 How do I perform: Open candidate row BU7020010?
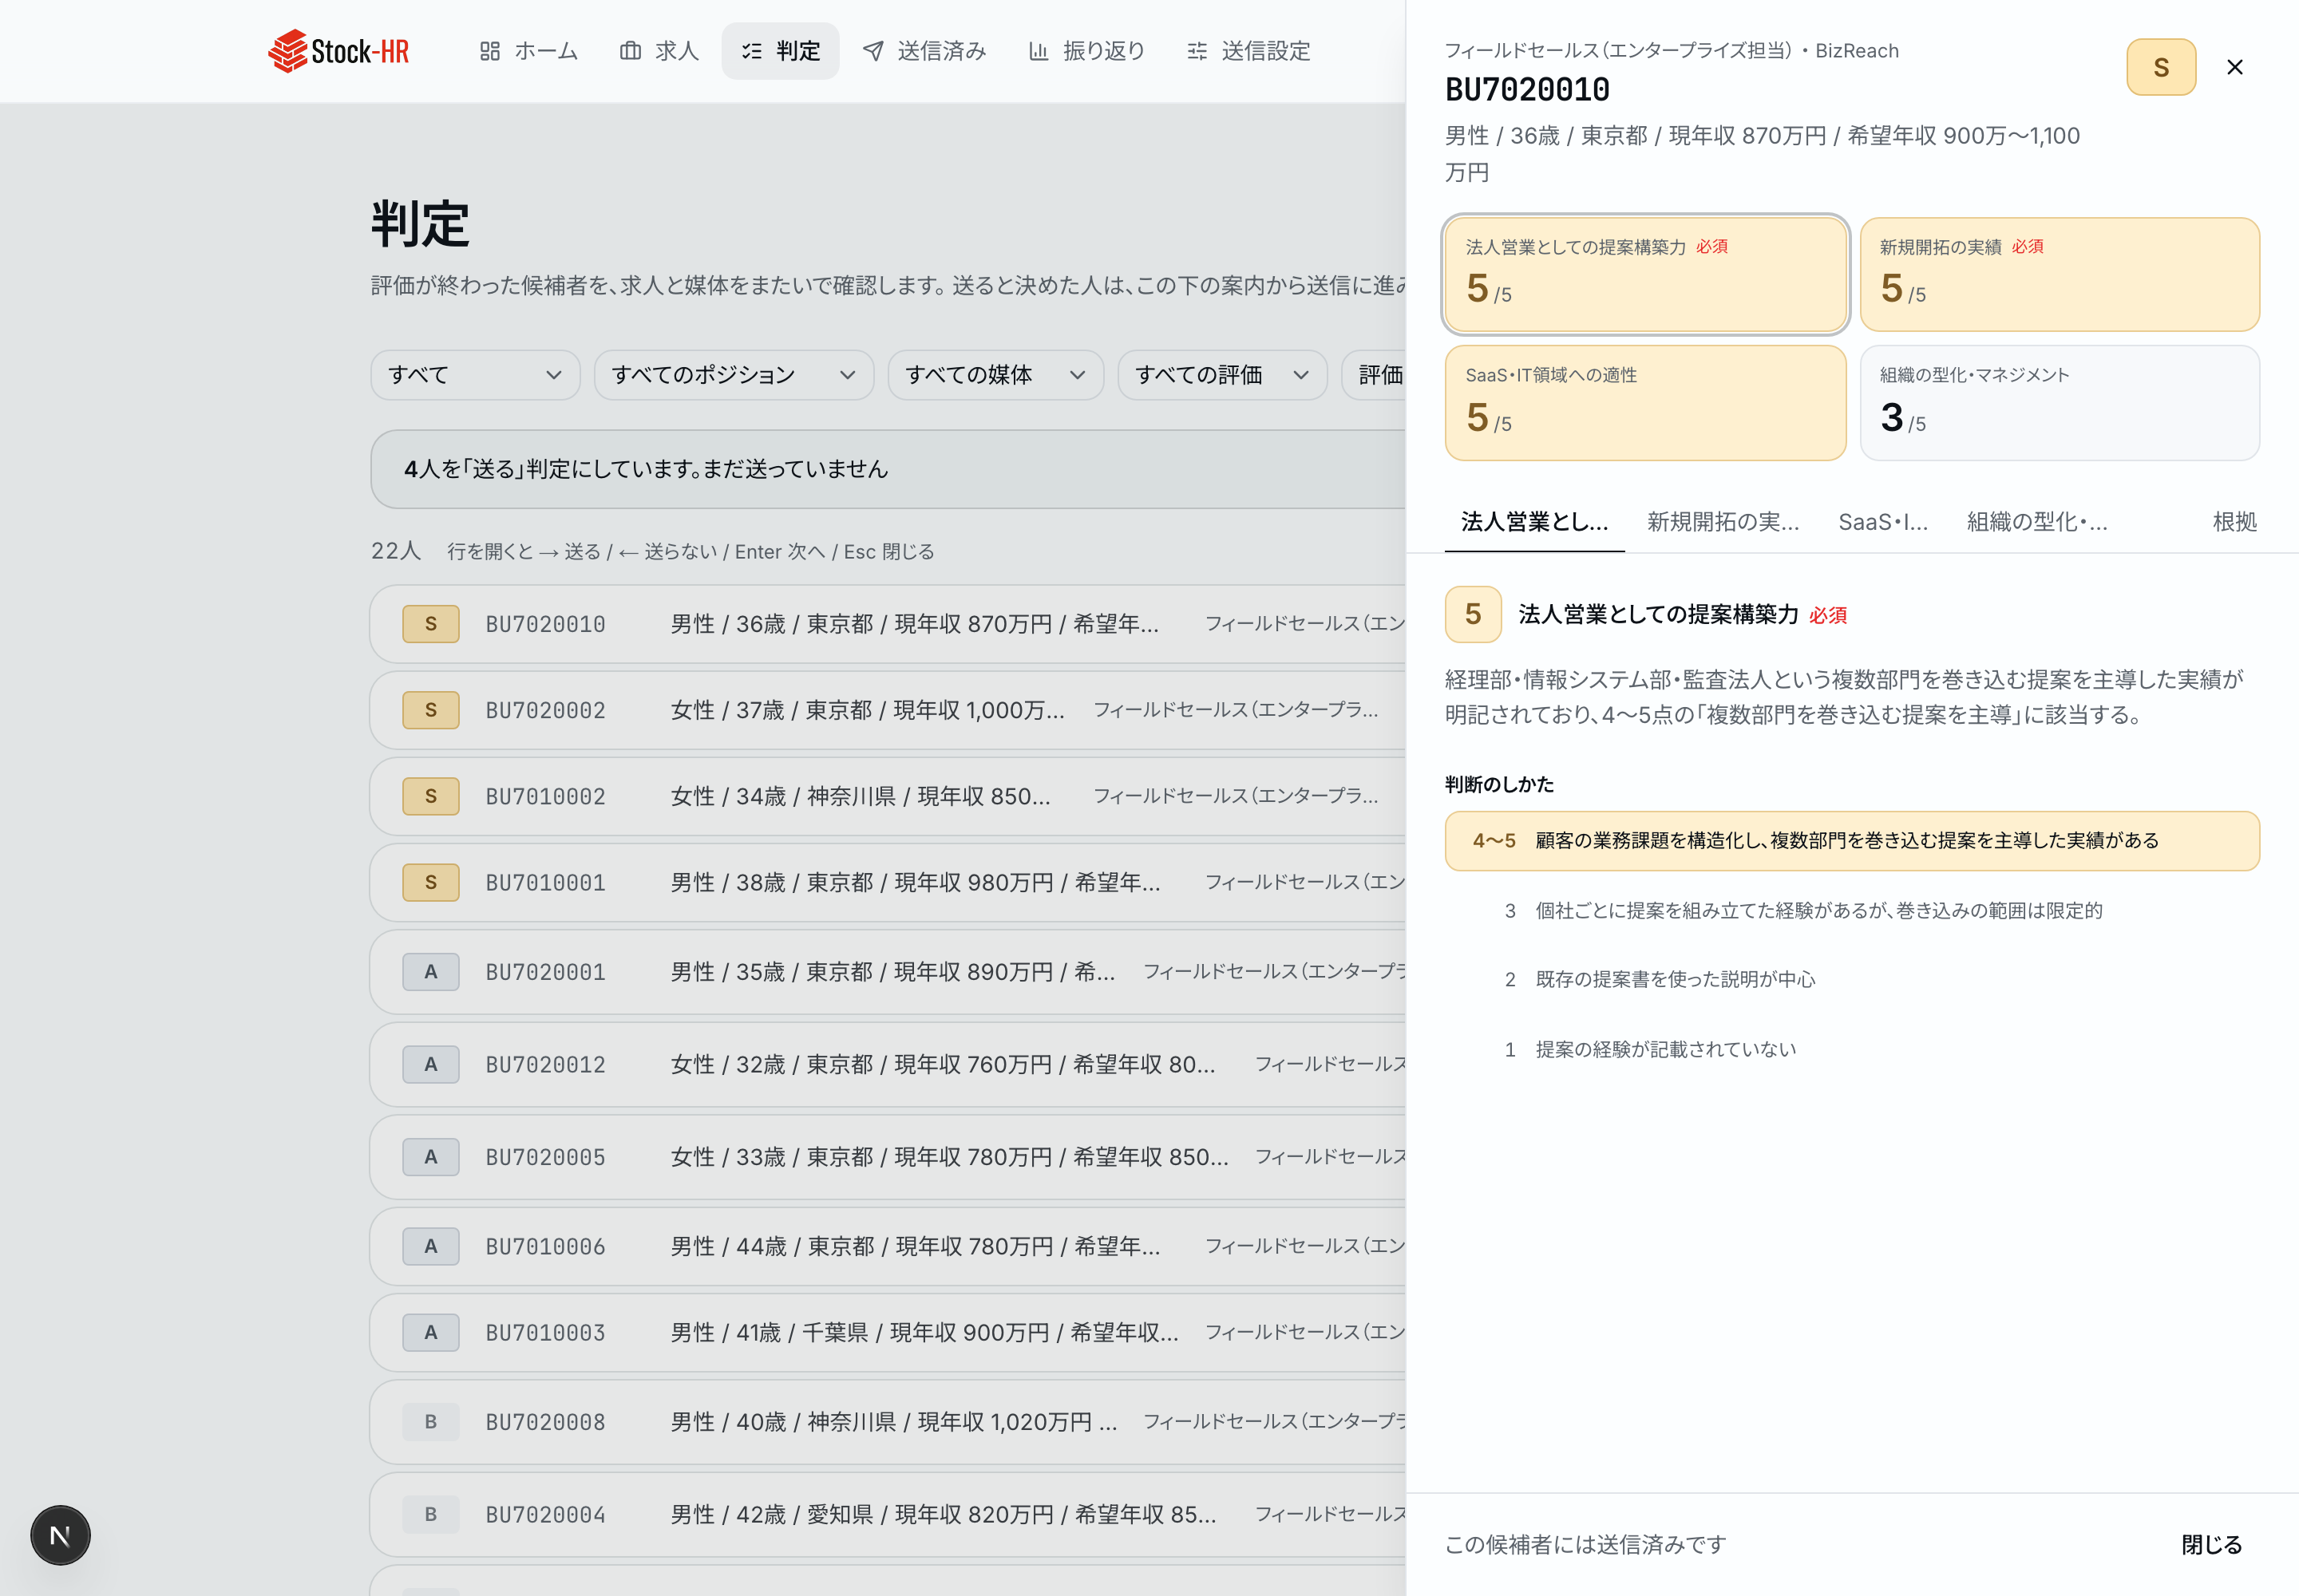click(x=888, y=624)
